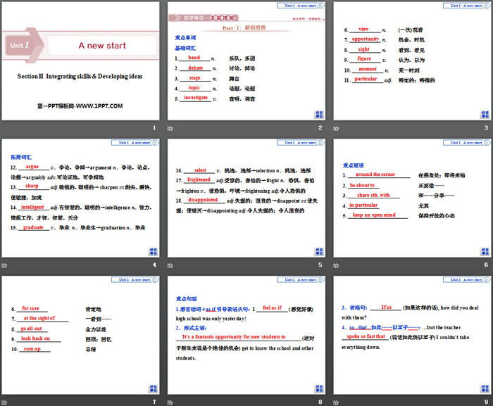
Task: Click the blue corner badge on slide 6
Action: (485, 252)
